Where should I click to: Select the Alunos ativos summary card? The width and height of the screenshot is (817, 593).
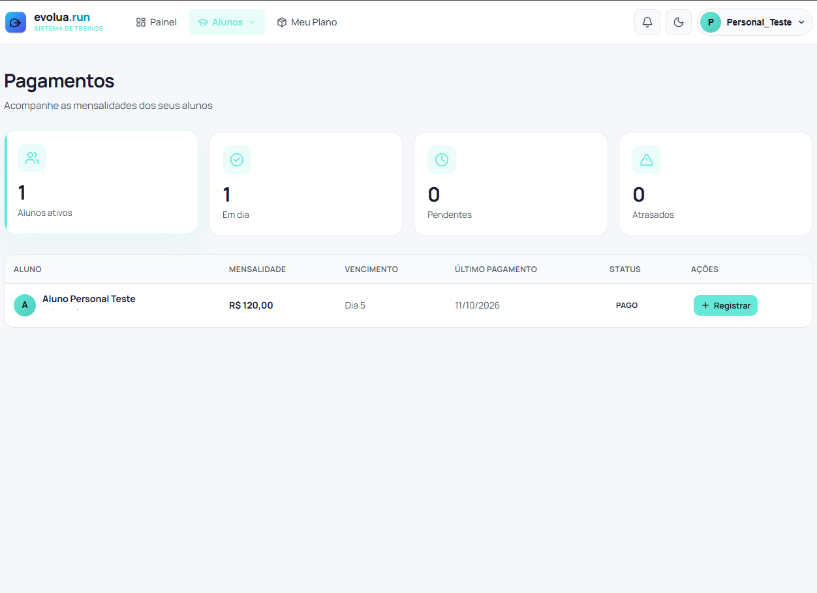point(101,182)
